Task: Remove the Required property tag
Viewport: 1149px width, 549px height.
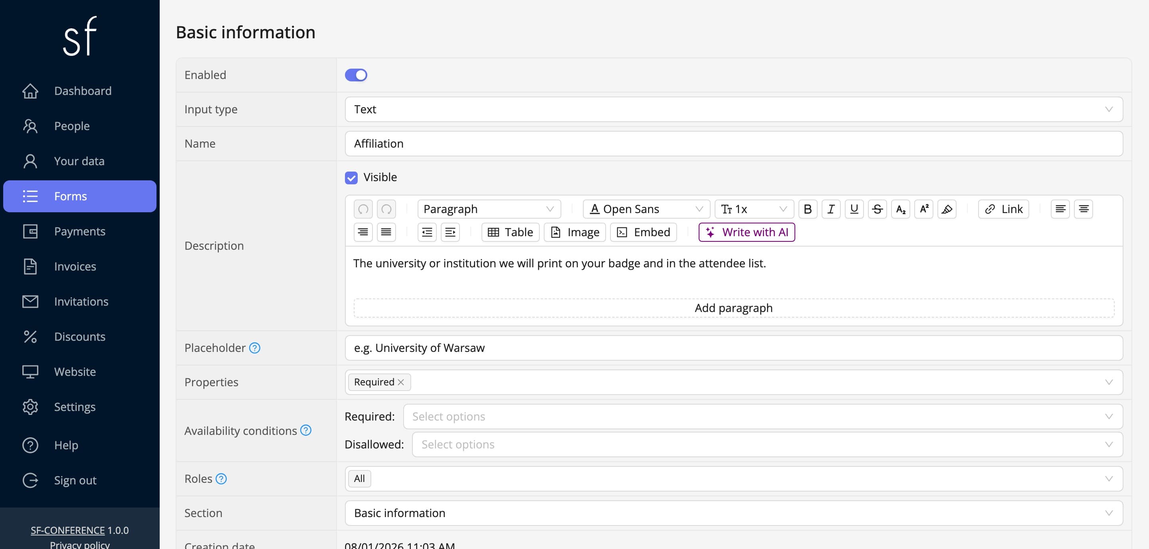Action: [400, 382]
